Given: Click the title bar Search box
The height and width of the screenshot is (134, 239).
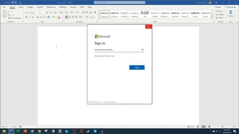Looking at the screenshot, I should (119, 3).
